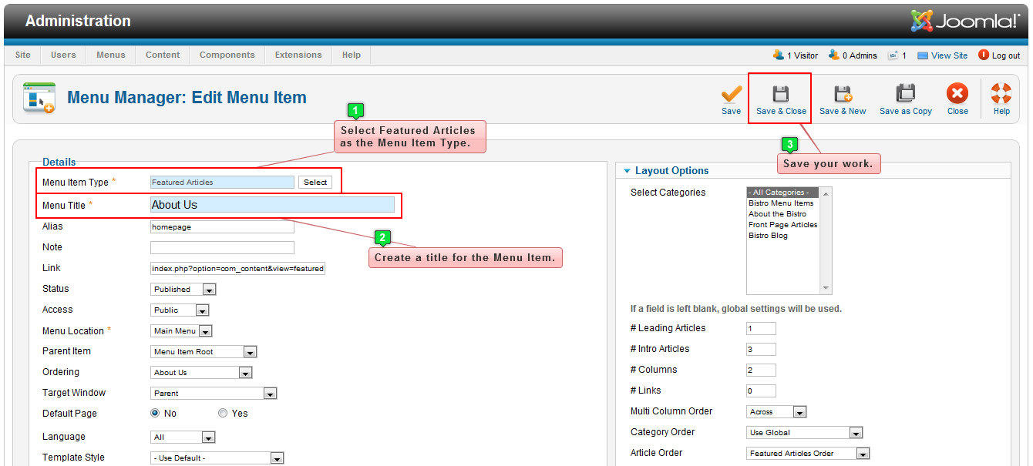The image size is (1033, 466).
Task: Click the Save & New icon
Action: [x=843, y=95]
